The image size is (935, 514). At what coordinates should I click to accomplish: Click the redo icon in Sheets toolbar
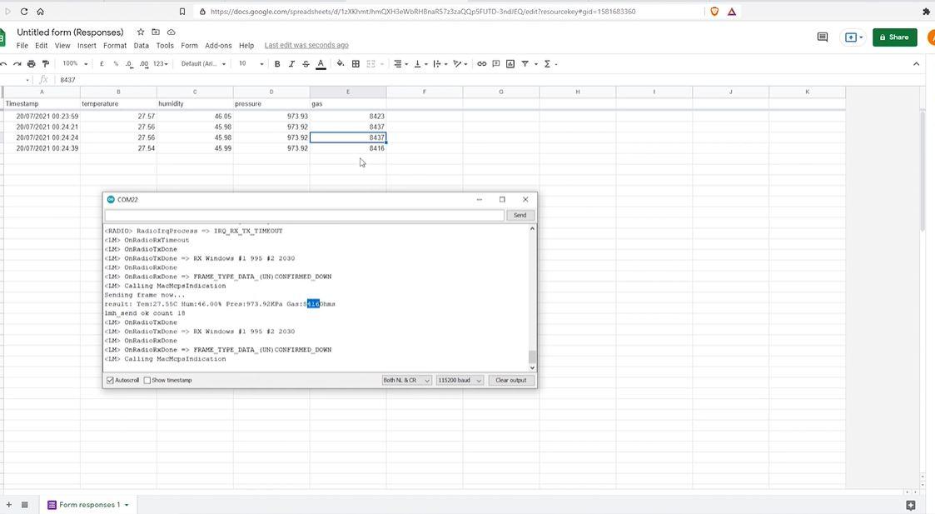click(x=17, y=64)
